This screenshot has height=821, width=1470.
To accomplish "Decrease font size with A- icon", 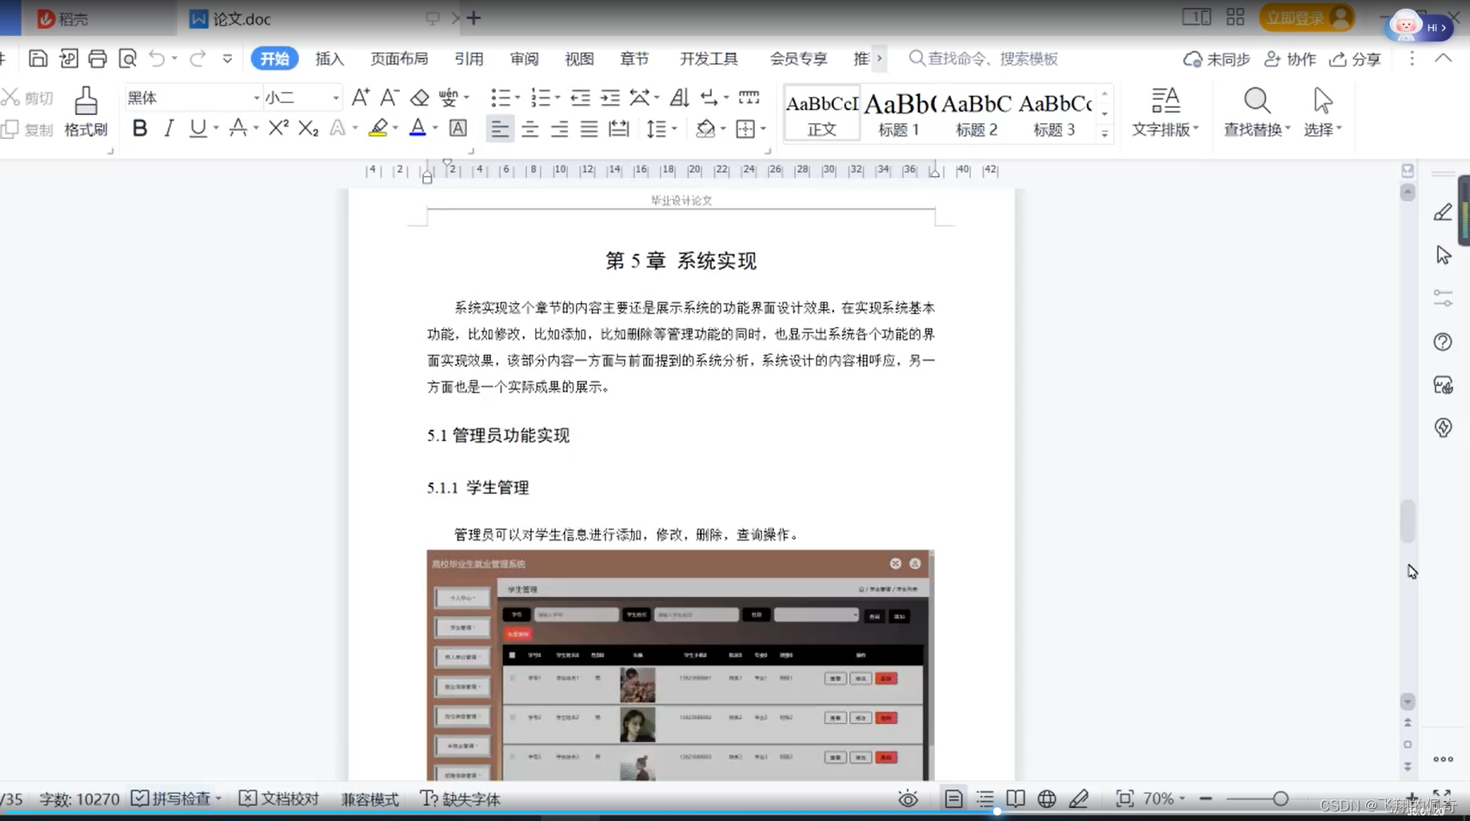I will [389, 98].
